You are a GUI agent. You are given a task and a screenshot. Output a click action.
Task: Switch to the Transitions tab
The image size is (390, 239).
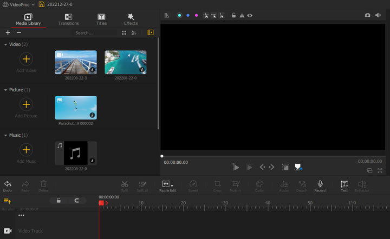coord(68,19)
